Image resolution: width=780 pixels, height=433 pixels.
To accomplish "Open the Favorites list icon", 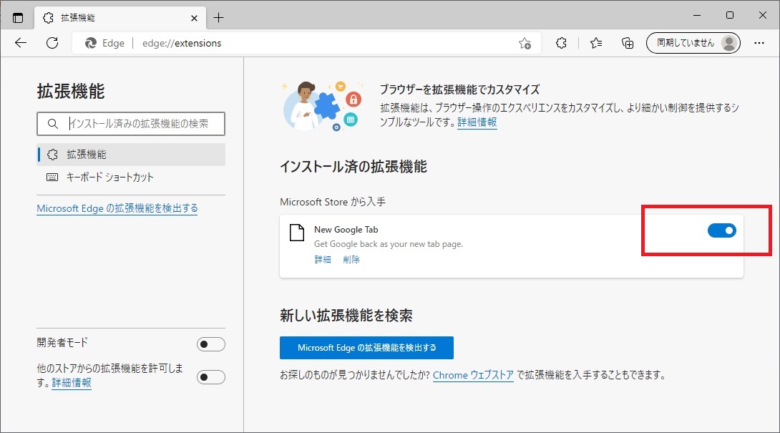I will click(596, 43).
